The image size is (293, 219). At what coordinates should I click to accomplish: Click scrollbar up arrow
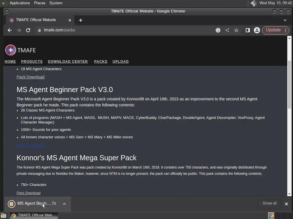coord(290,38)
